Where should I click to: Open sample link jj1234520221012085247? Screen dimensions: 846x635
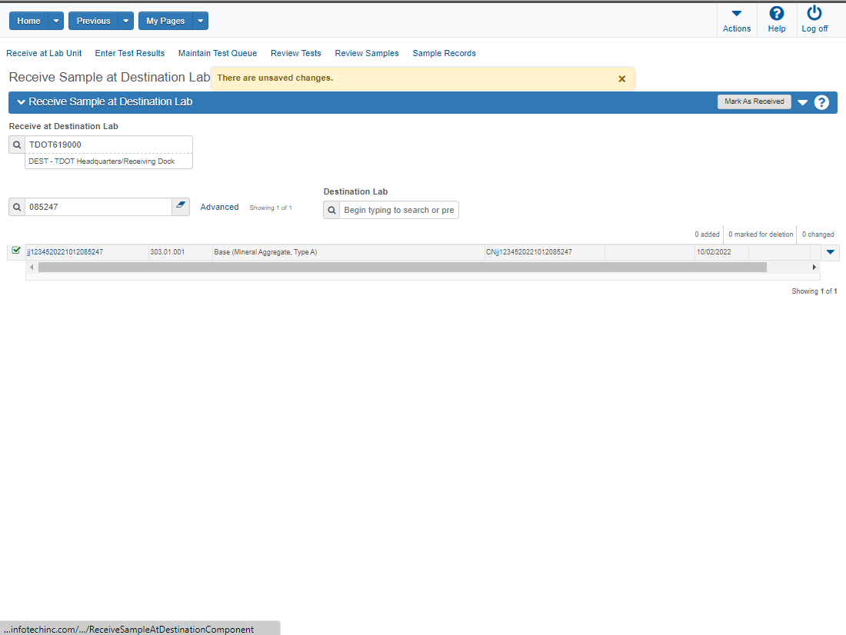65,252
